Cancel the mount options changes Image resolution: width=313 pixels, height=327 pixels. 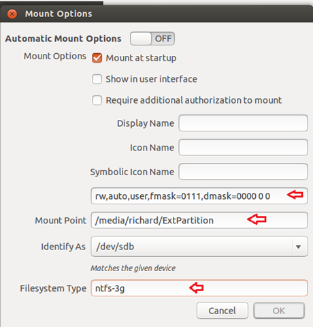[223, 311]
